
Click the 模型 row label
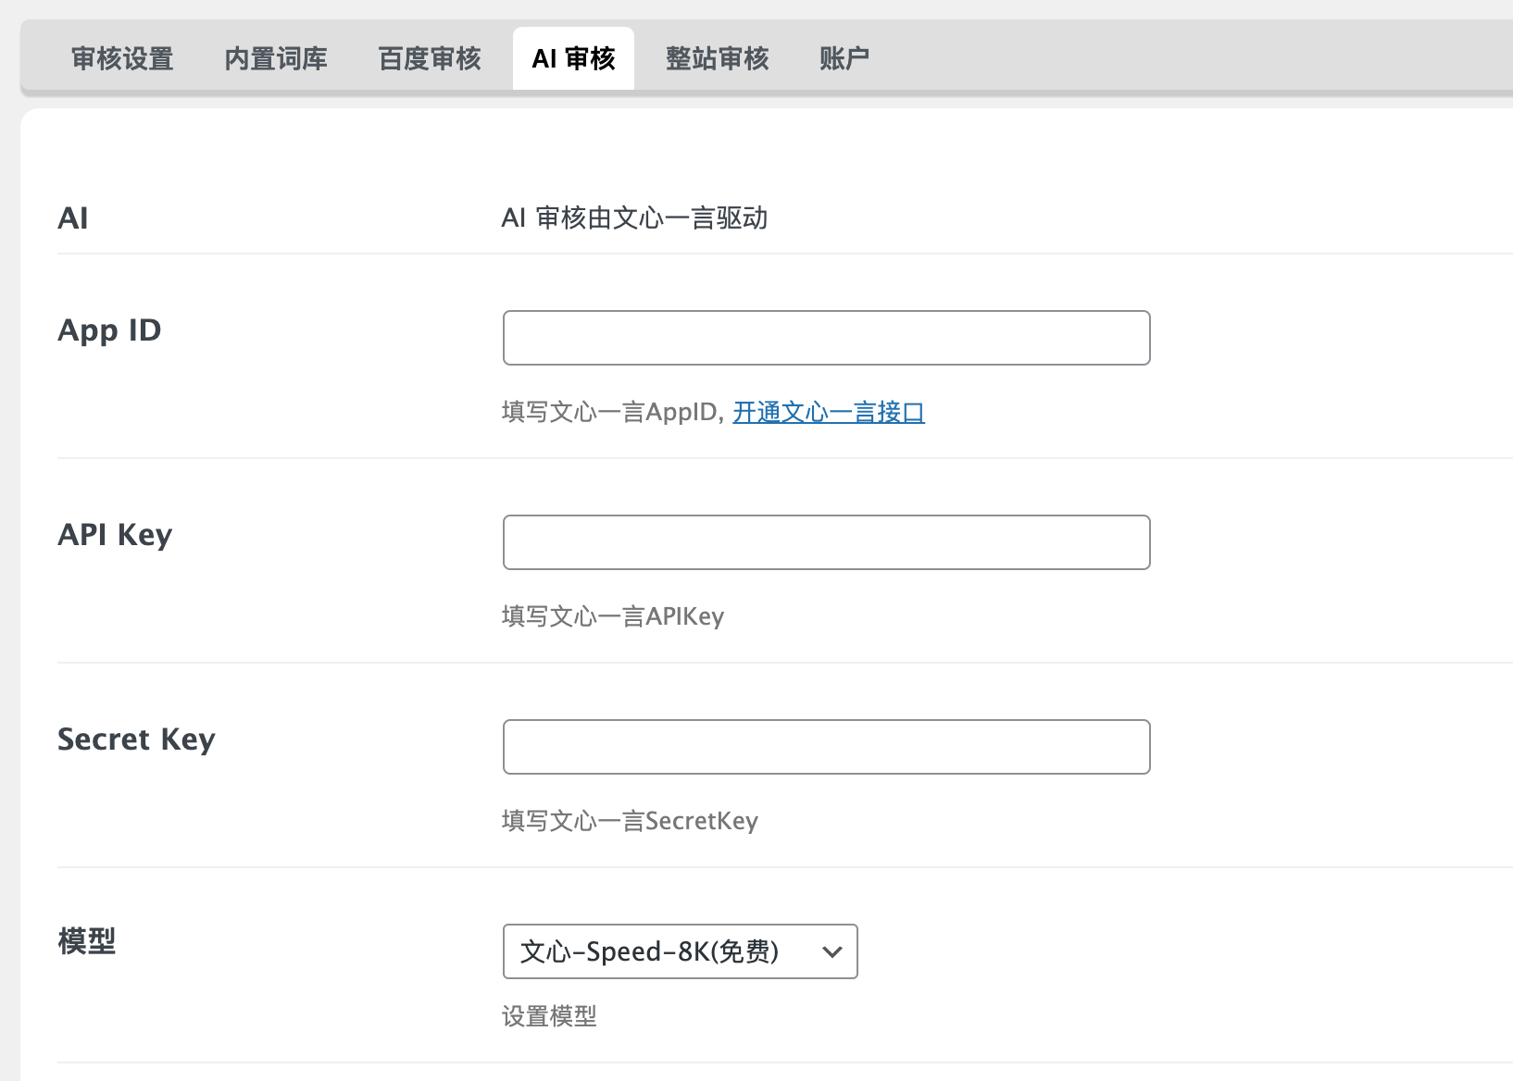tap(87, 941)
